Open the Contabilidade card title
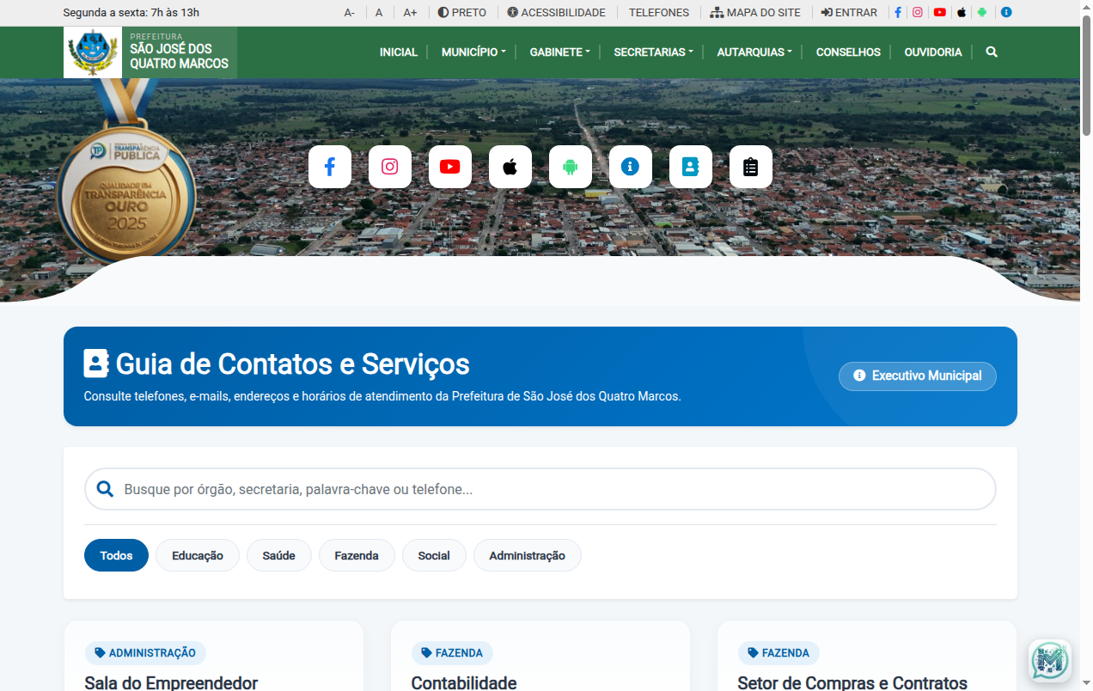This screenshot has width=1093, height=691. [464, 682]
